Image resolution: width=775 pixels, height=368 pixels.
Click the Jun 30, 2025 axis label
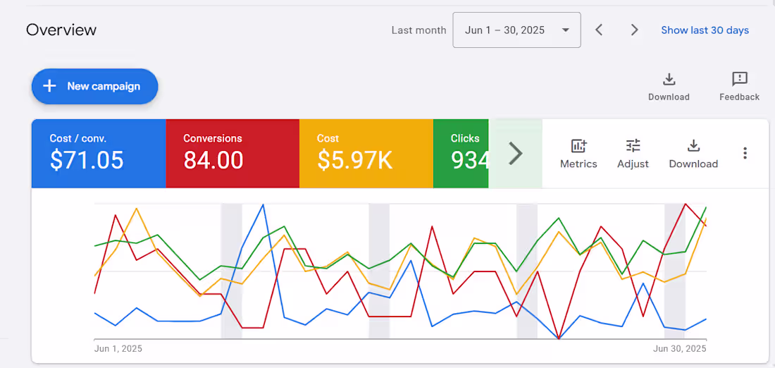(x=680, y=349)
